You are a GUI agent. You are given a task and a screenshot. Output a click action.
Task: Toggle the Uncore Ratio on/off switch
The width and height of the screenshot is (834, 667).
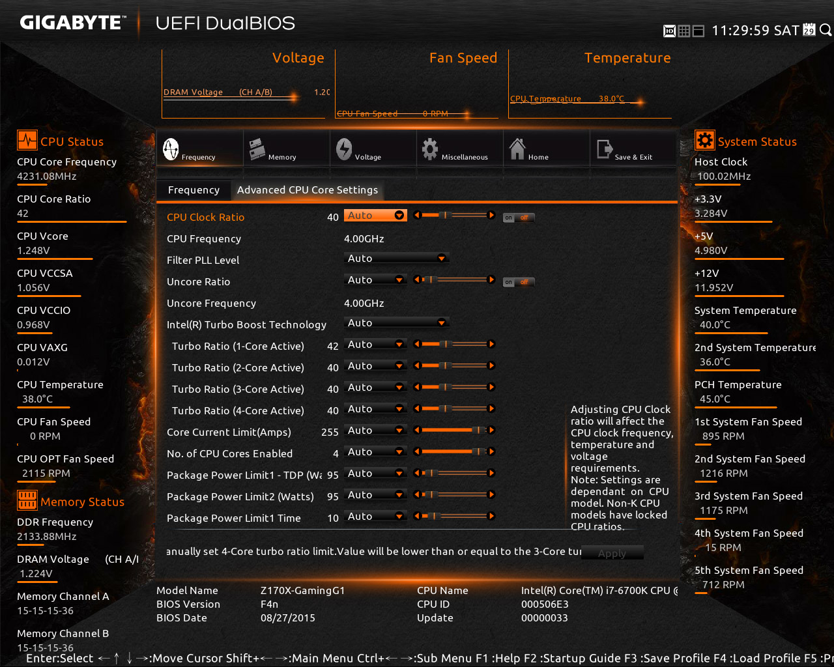click(x=518, y=282)
